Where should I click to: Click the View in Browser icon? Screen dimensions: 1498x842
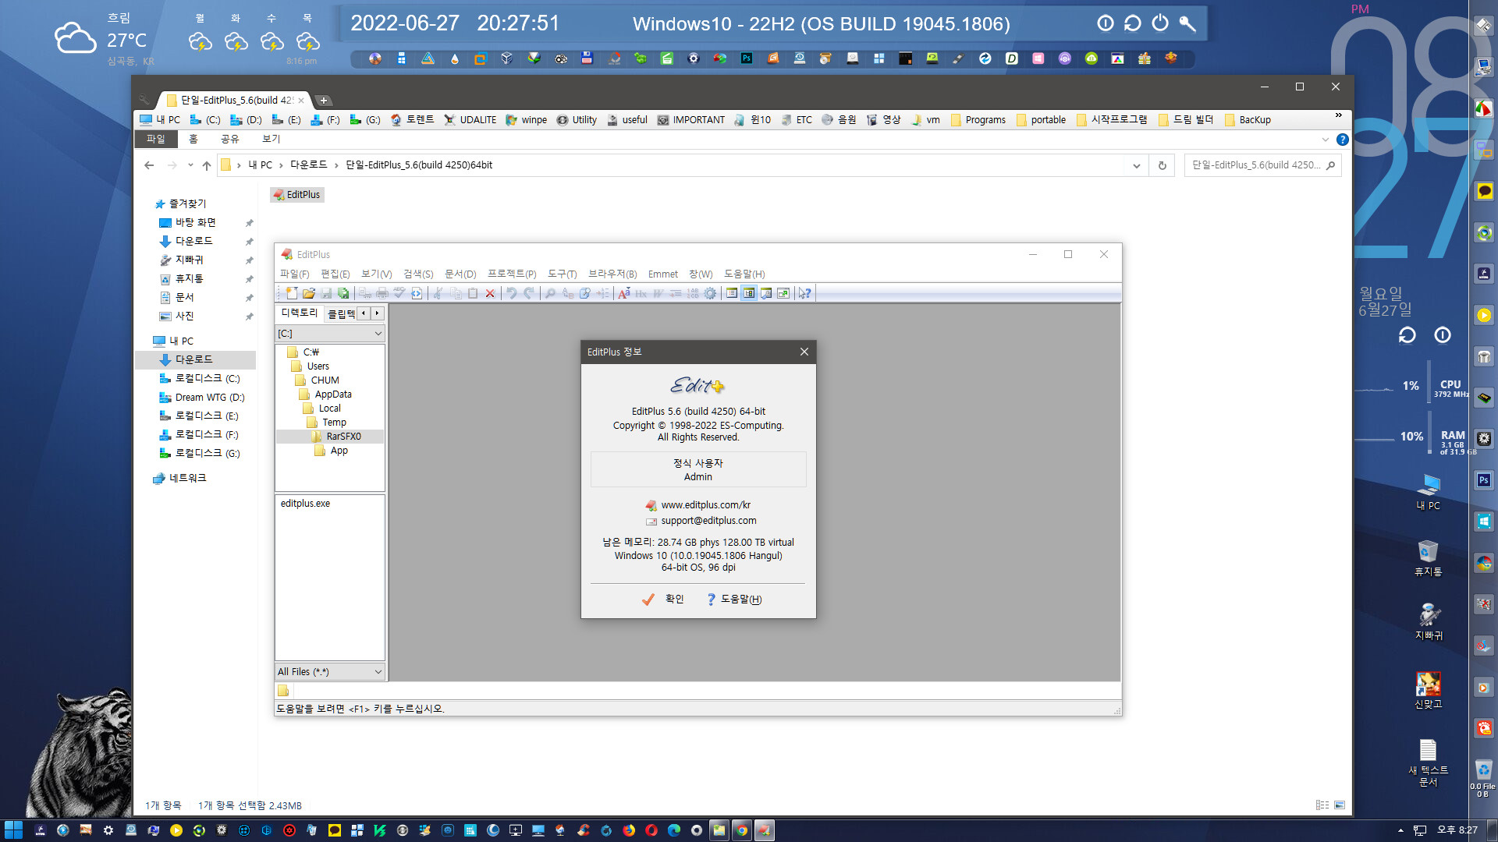417,293
